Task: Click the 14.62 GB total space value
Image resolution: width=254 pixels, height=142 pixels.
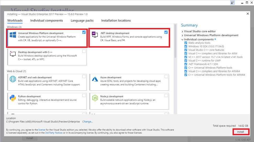Action: (x=243, y=126)
